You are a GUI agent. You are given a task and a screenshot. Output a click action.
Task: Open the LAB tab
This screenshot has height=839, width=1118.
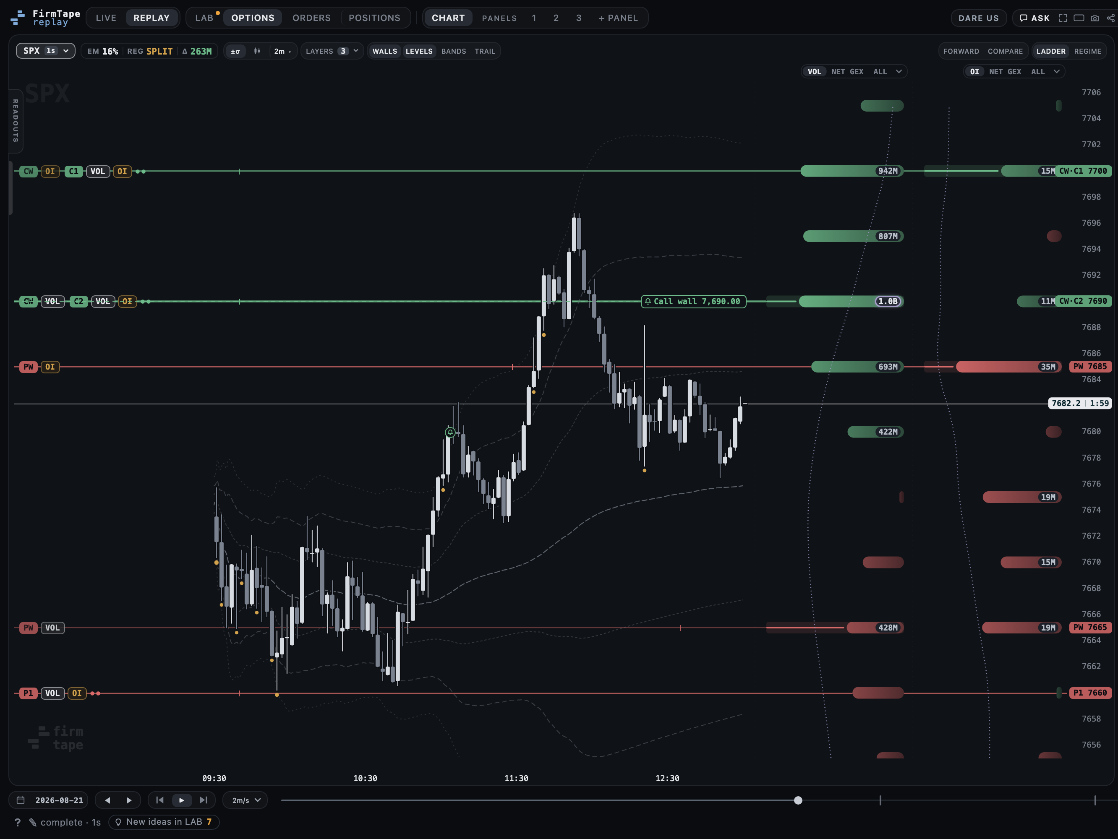coord(204,18)
